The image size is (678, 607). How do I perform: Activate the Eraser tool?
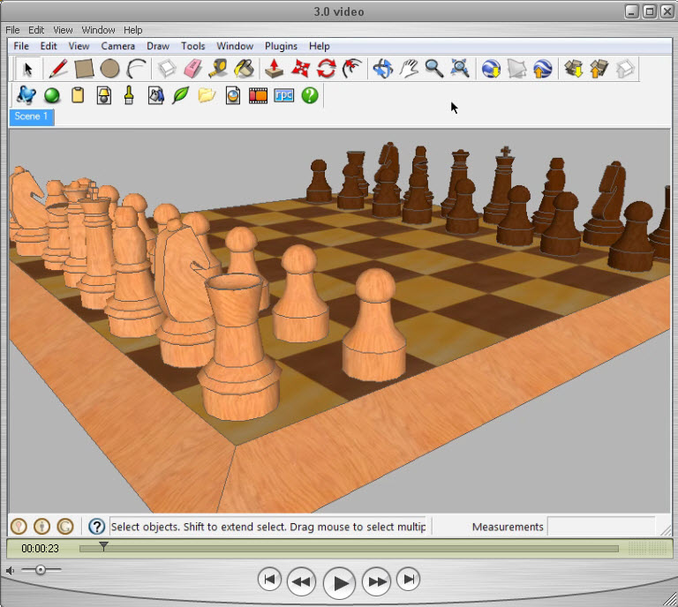[x=192, y=68]
